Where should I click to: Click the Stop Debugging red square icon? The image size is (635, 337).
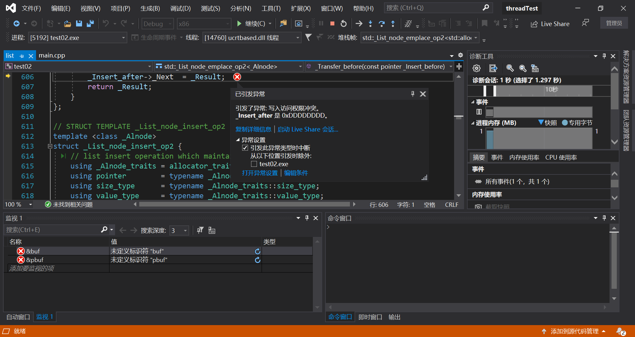[332, 23]
